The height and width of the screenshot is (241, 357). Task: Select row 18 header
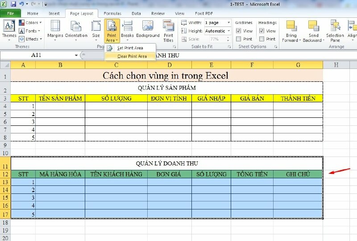tap(5, 222)
